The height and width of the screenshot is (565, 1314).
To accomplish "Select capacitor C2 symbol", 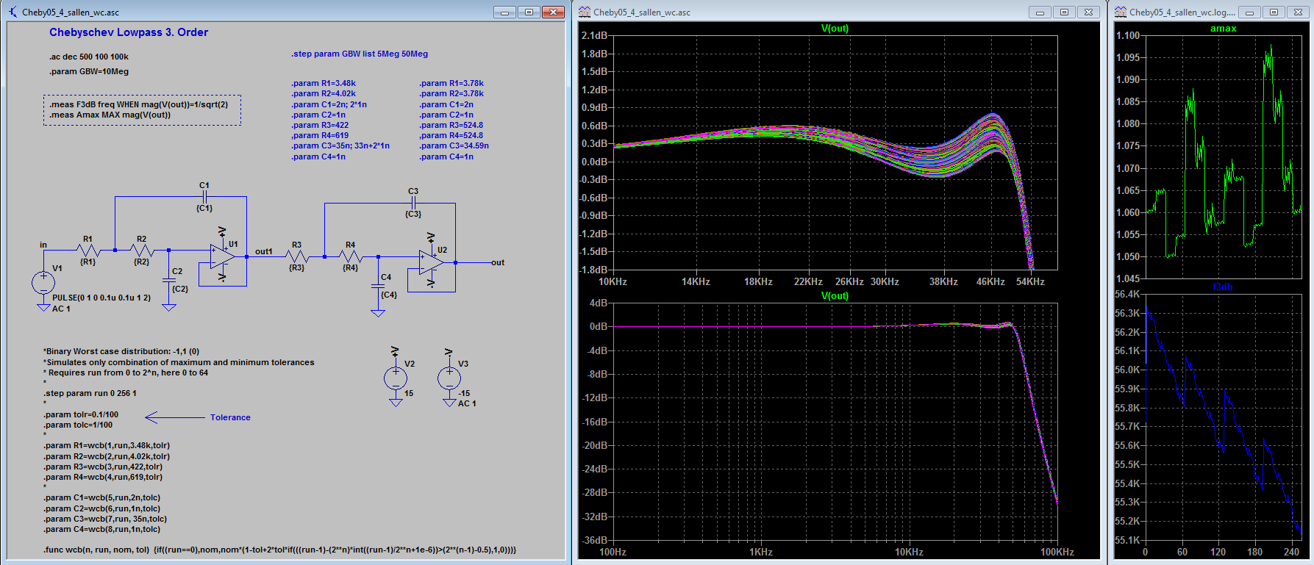I will tap(169, 280).
